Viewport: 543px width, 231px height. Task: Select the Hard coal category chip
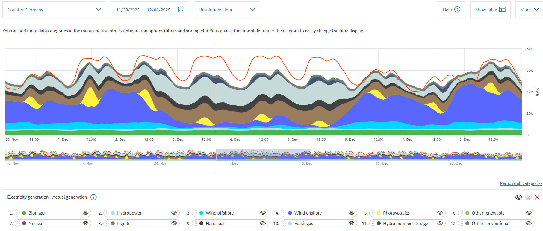[215, 224]
